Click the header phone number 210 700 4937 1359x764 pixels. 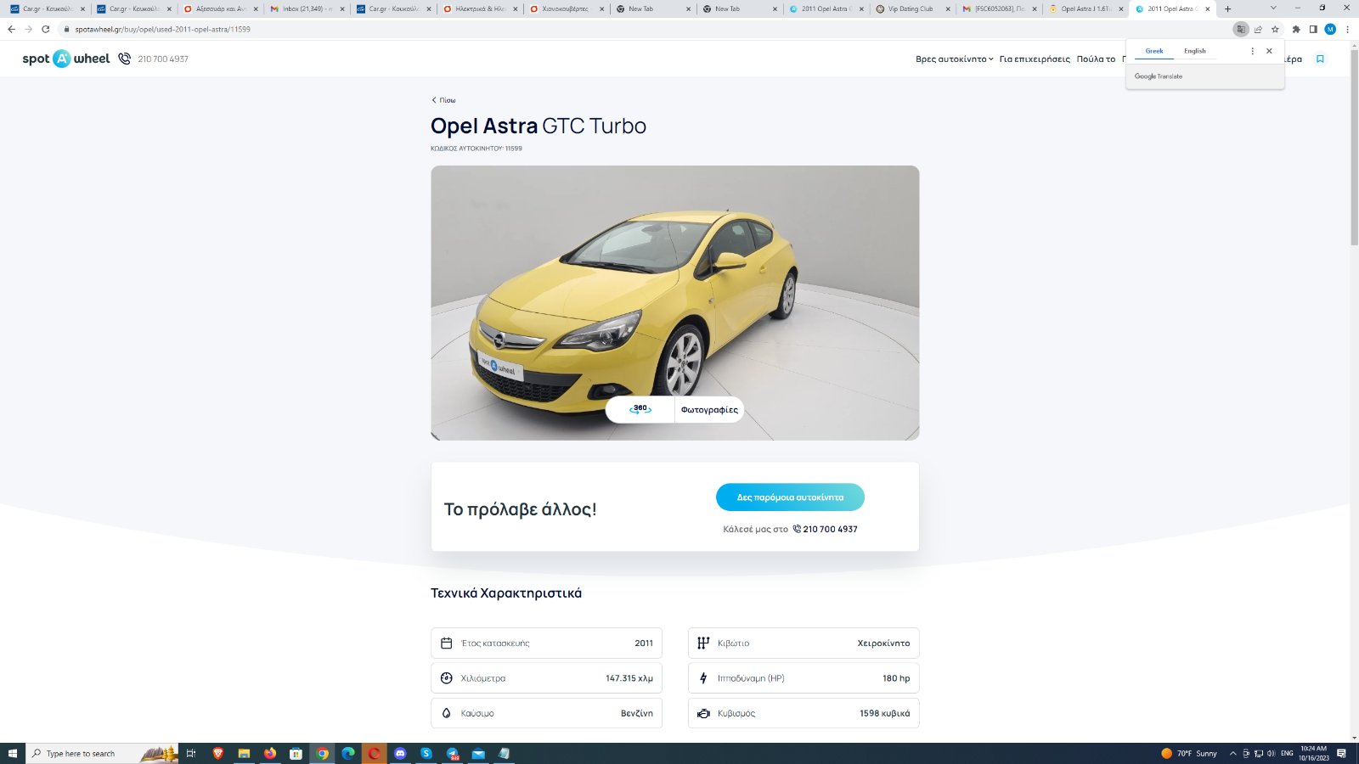click(163, 59)
